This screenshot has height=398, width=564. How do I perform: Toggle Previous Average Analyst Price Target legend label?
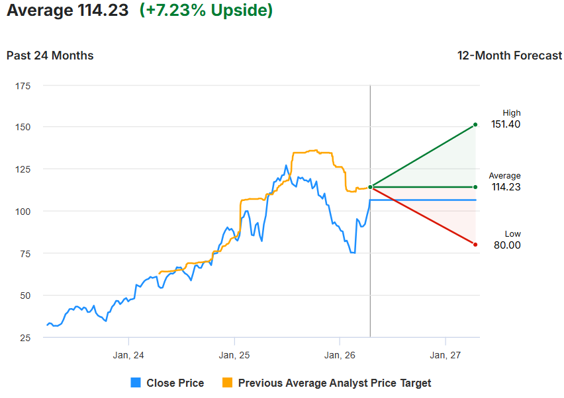pyautogui.click(x=334, y=383)
